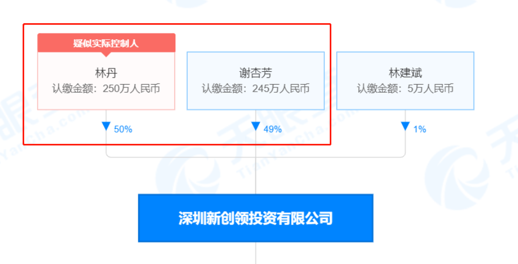This screenshot has height=264, width=518.
Task: Click the name 林建斌 in blue card
Action: click(406, 73)
